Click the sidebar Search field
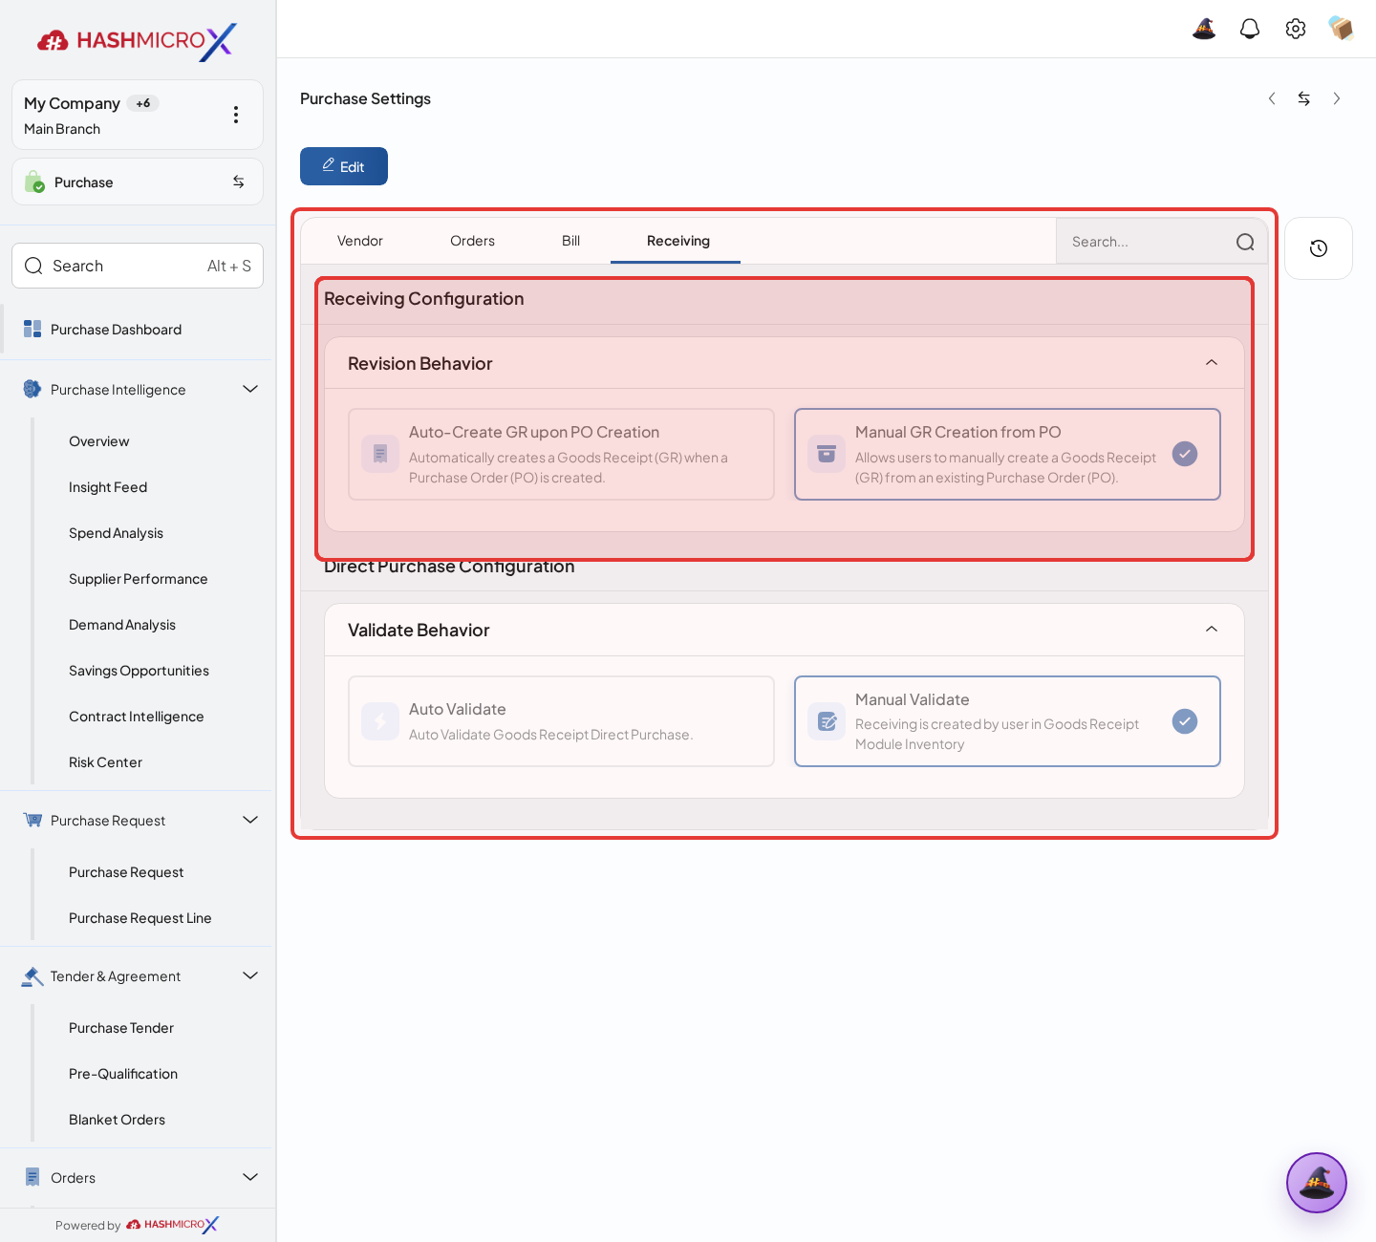The width and height of the screenshot is (1376, 1242). click(x=138, y=266)
